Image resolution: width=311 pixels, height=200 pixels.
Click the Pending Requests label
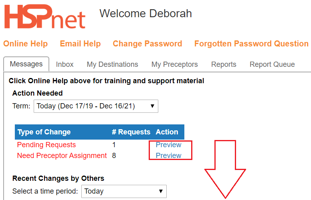tap(46, 145)
